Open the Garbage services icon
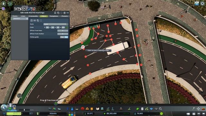The image size is (206, 116). (77, 109)
